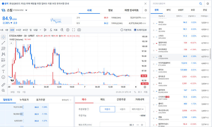Favorite the 세이 SEI/KRW row star
This screenshot has height=127, width=212.
154,30
